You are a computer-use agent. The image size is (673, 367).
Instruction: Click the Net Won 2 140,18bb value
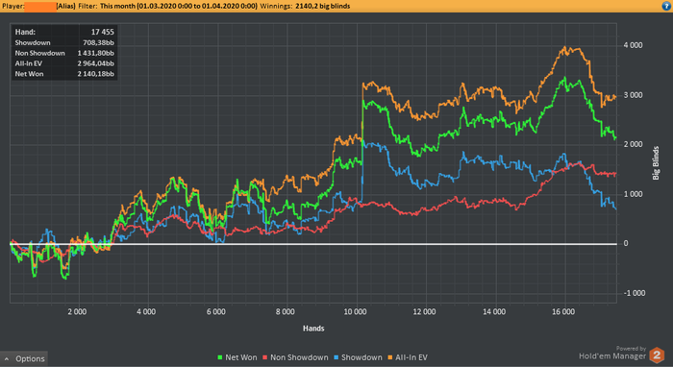point(96,74)
